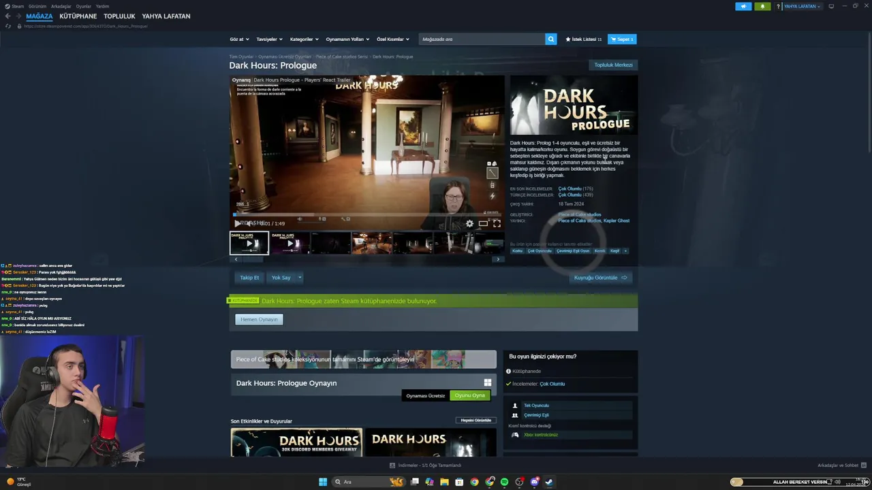The height and width of the screenshot is (490, 872).
Task: Open the TOPLULUK tab
Action: (x=119, y=16)
